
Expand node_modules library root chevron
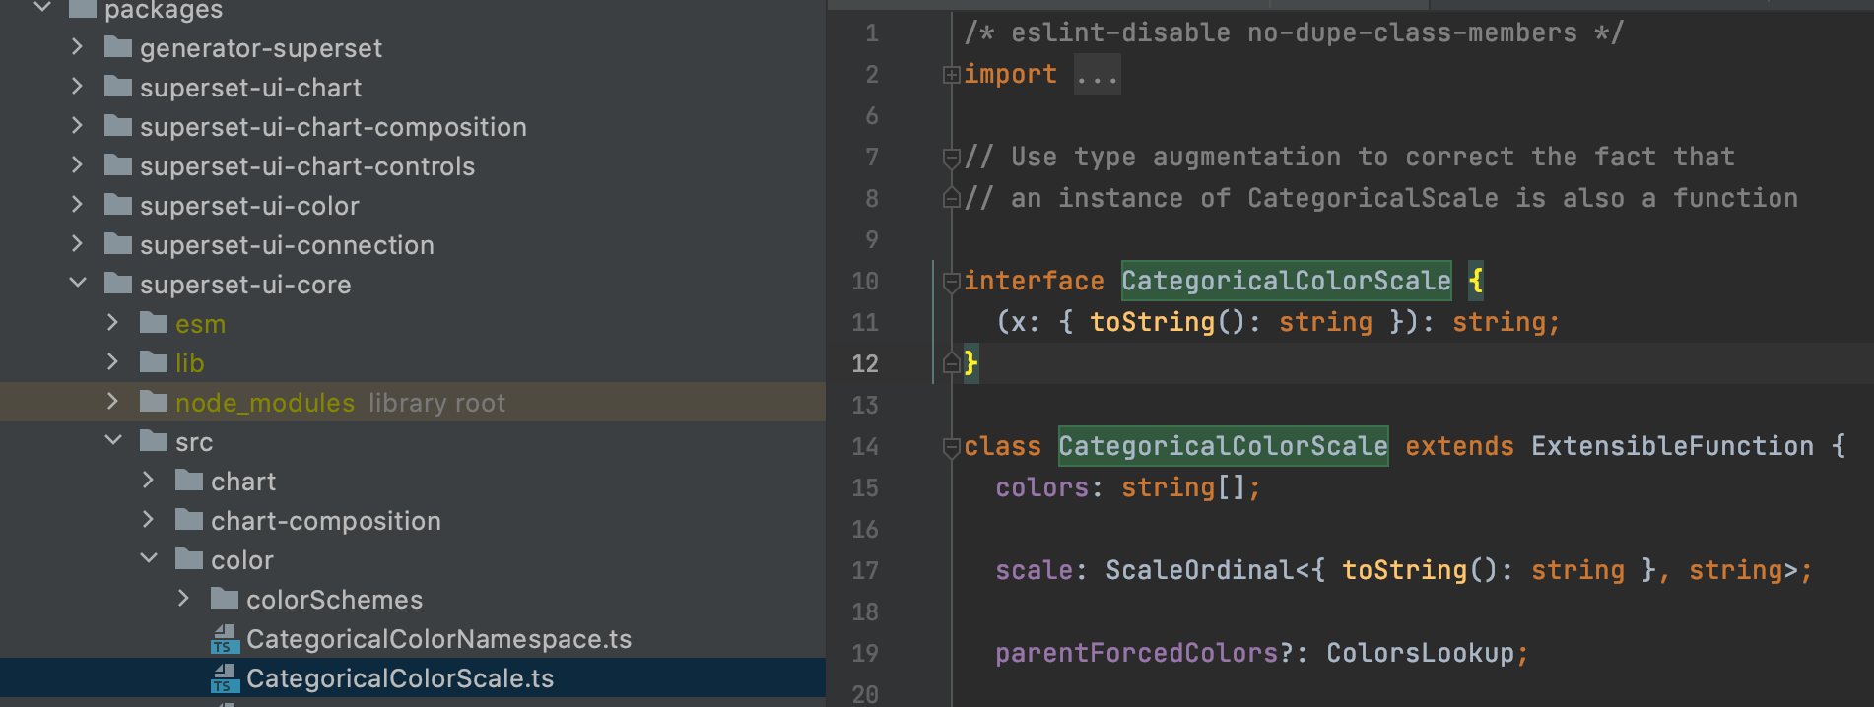pos(112,401)
